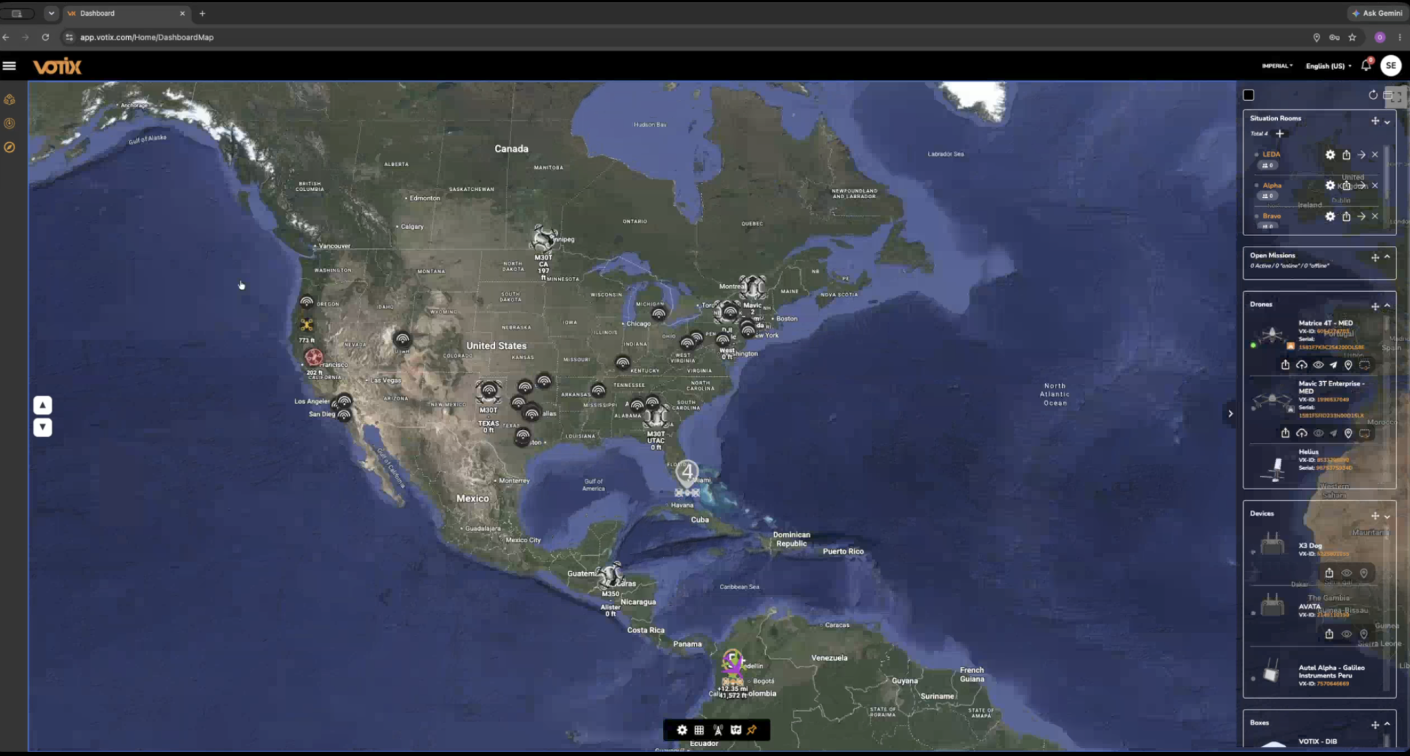Toggle eye visibility for AVATA device
1410x756 pixels.
click(1347, 634)
